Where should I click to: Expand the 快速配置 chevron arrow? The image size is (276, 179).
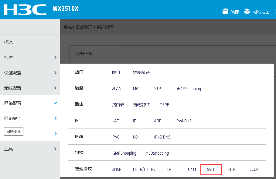(55, 72)
